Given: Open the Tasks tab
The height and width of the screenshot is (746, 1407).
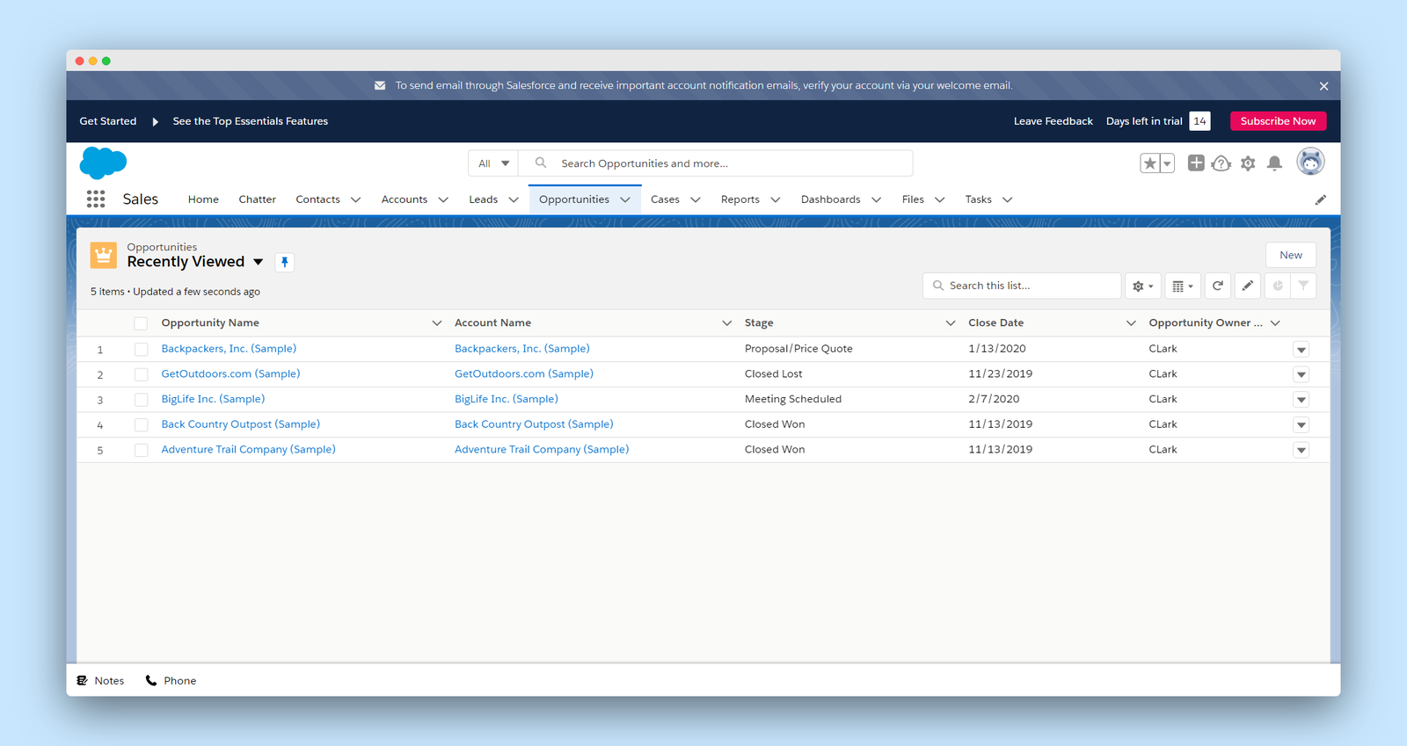Looking at the screenshot, I should (x=979, y=199).
